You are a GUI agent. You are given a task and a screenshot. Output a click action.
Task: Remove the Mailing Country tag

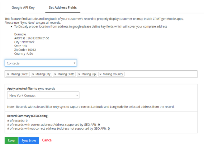coord(100,74)
